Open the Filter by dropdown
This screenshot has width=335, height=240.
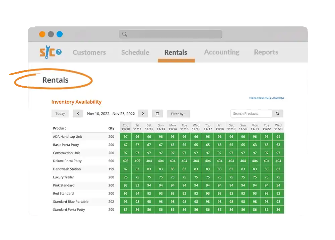pyautogui.click(x=179, y=114)
